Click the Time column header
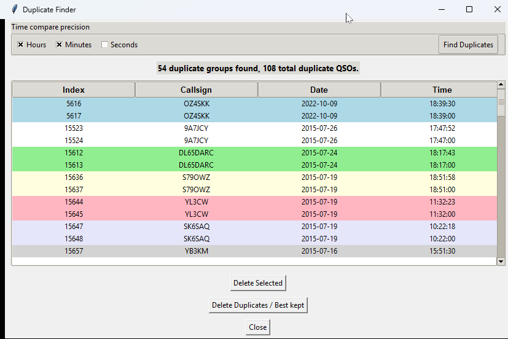Screen dimensions: 508x339 (442, 90)
